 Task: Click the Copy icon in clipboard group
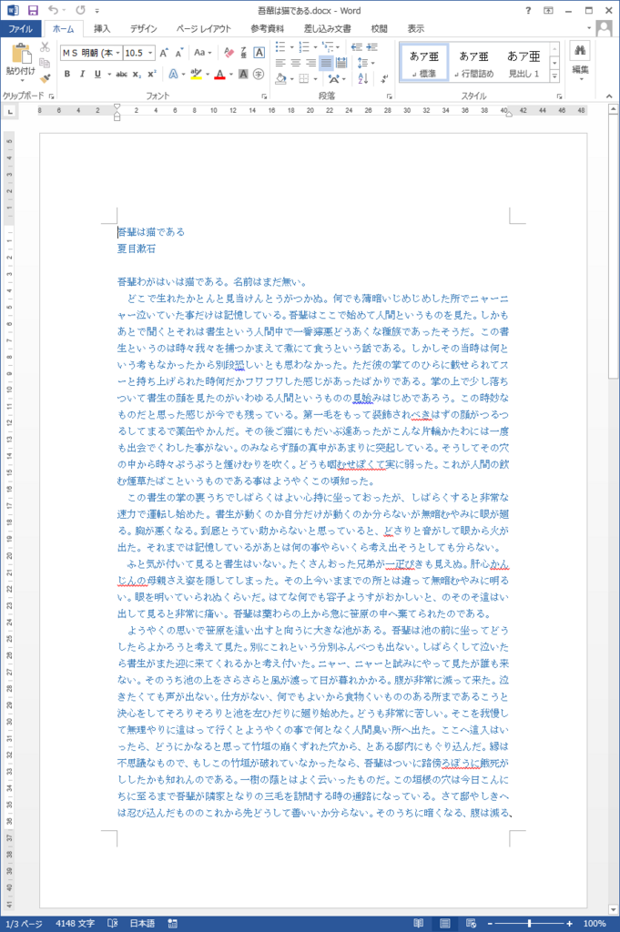pyautogui.click(x=45, y=63)
